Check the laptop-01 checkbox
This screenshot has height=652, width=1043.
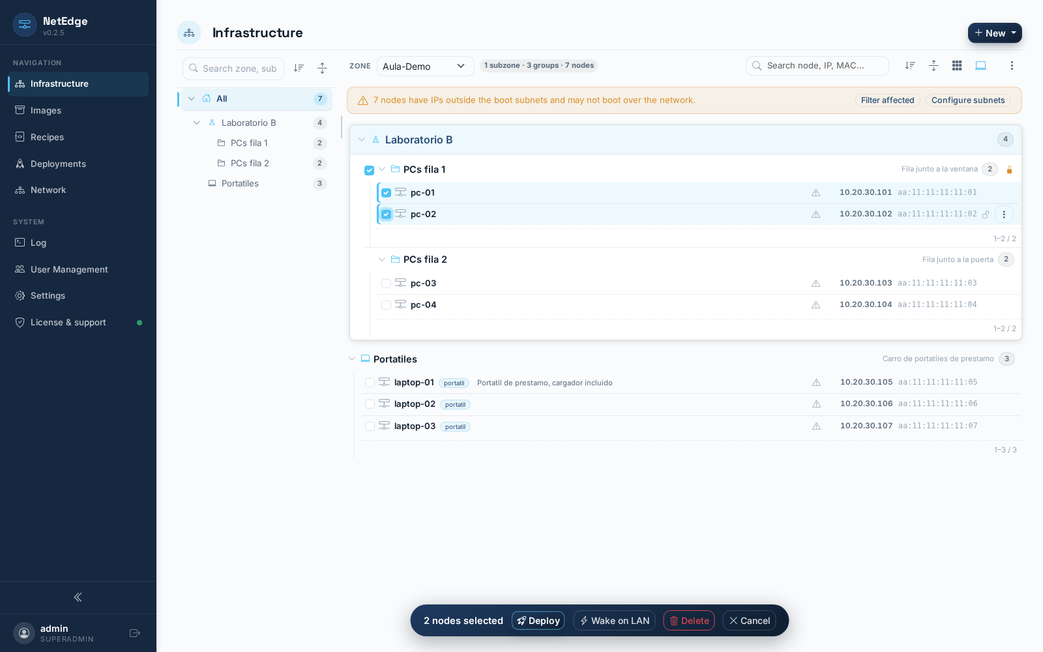point(370,383)
